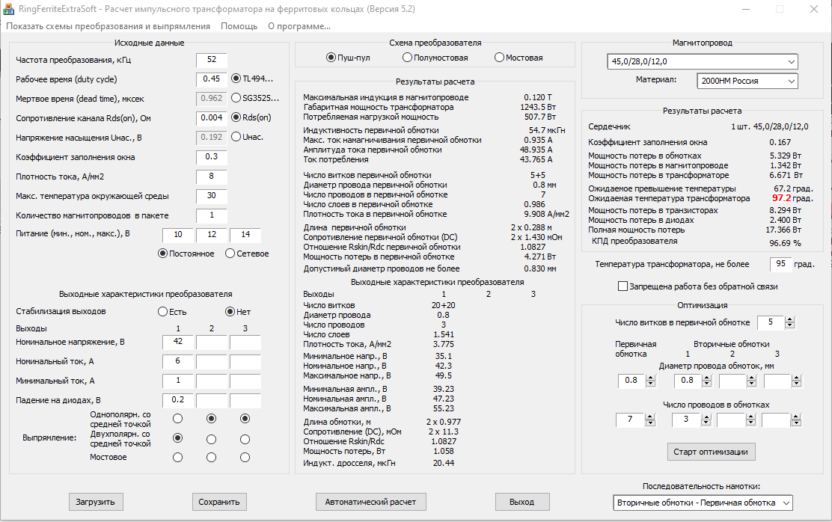Image resolution: width=832 pixels, height=522 pixels.
Task: Select 'Постоянное' power supply type
Action: point(163,254)
